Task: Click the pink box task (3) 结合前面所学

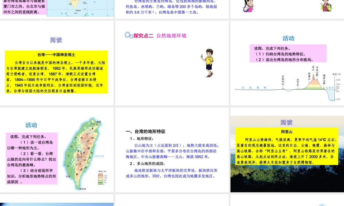Action: coord(32,176)
